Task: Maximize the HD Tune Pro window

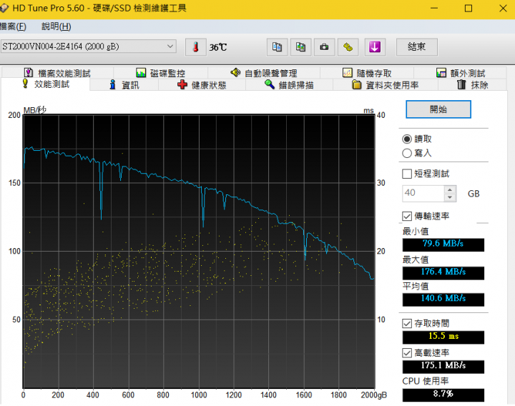Action: (x=469, y=8)
